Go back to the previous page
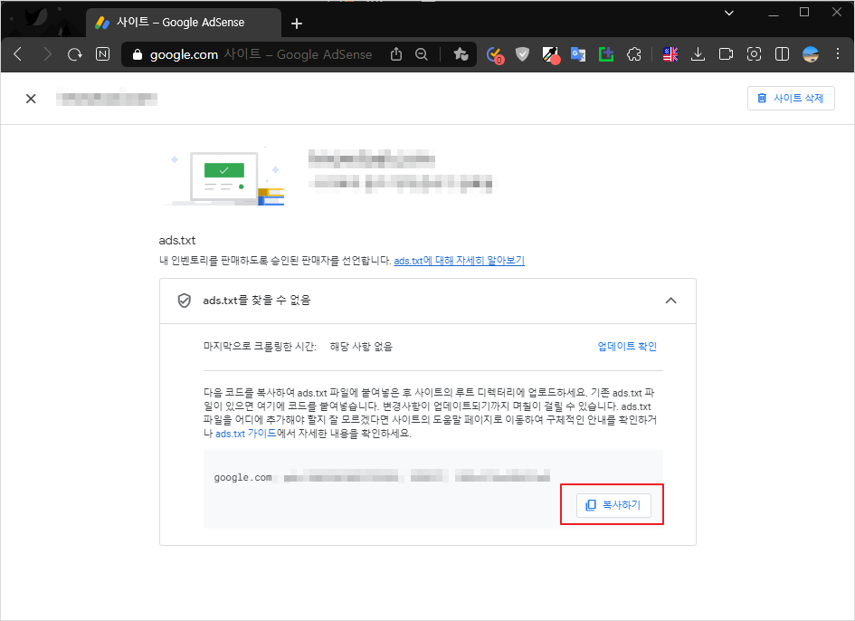The image size is (855, 621). click(18, 54)
